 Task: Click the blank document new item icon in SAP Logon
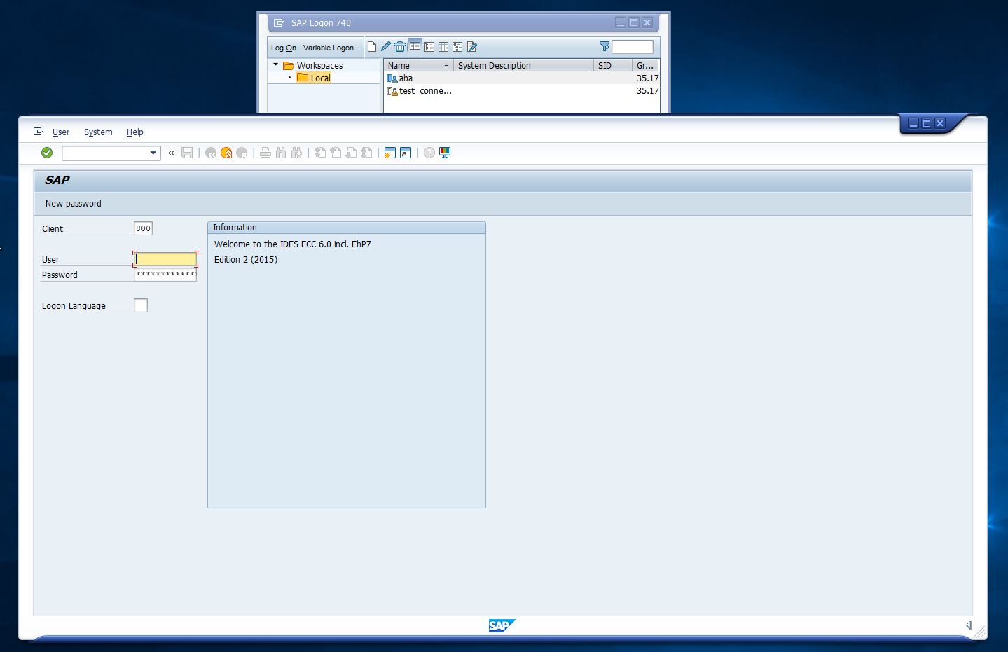(372, 47)
